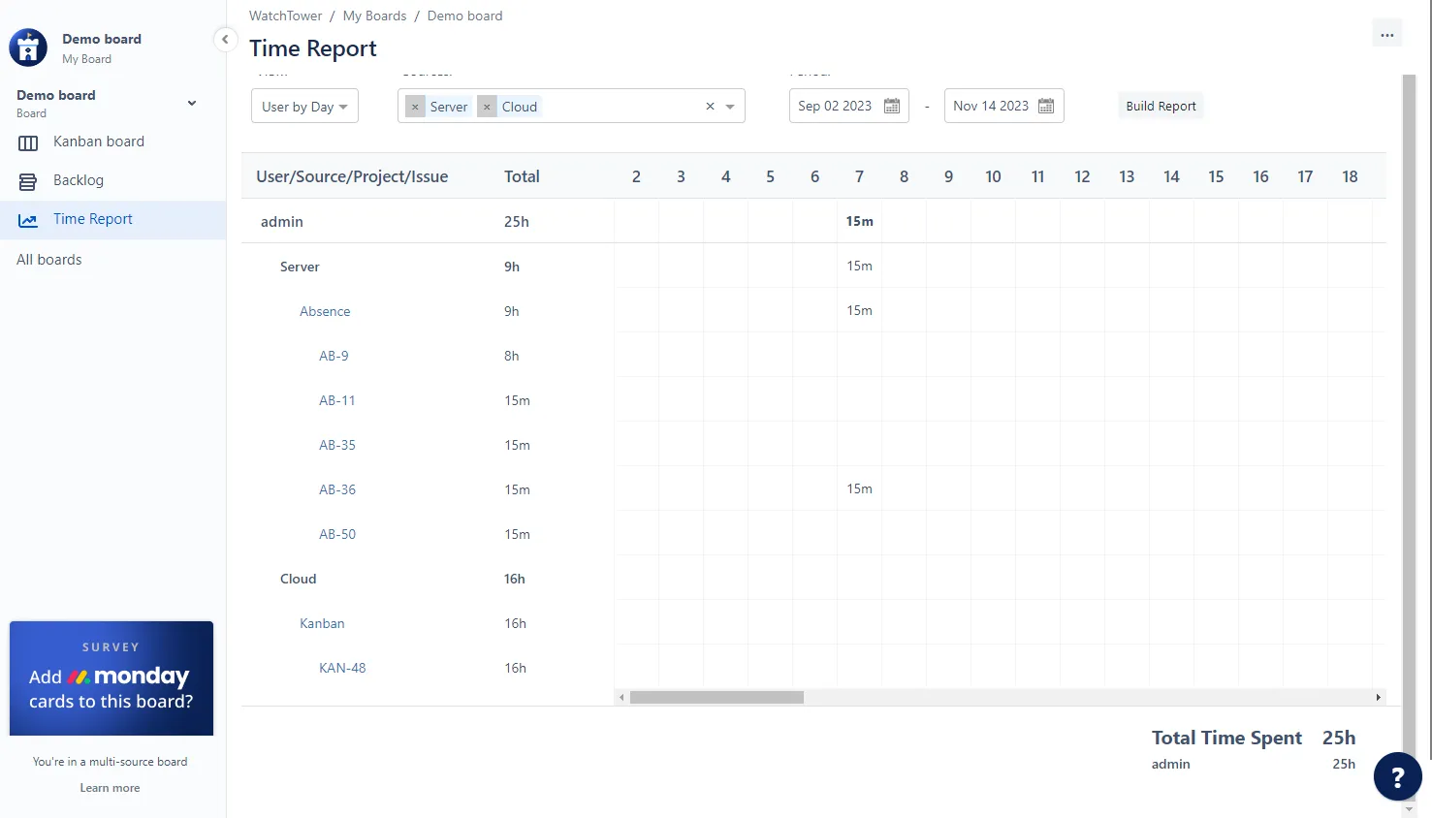Click the horizontal scrollbar left arrow
This screenshot has height=818, width=1432.
click(621, 698)
